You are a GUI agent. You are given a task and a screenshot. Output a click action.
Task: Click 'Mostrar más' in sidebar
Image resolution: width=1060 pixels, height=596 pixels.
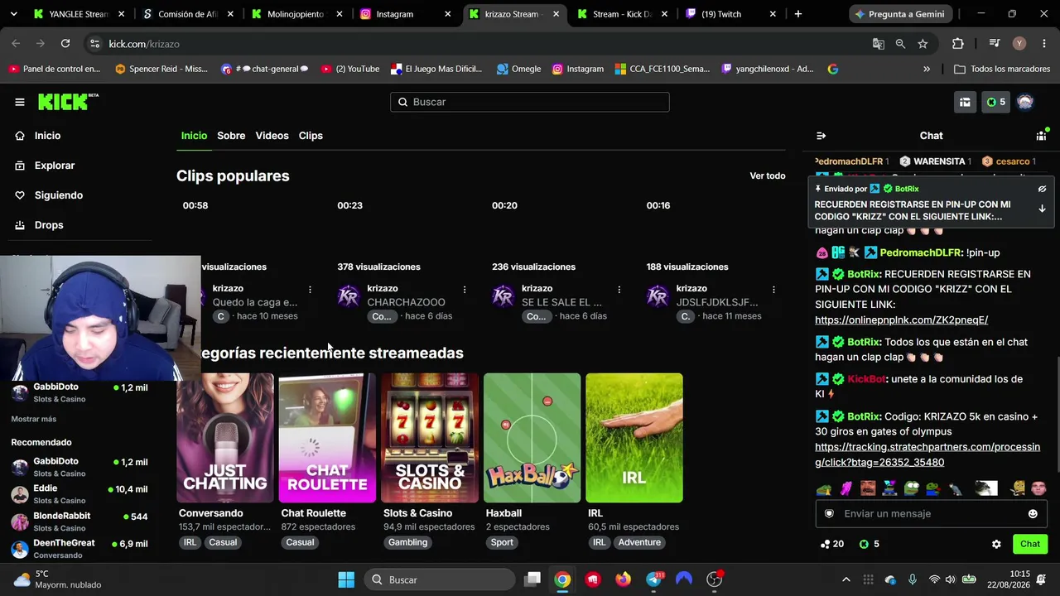pos(34,419)
